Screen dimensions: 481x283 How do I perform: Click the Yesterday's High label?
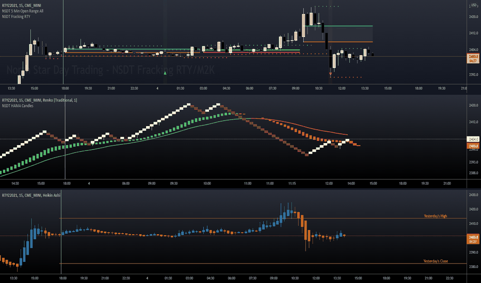(435, 216)
